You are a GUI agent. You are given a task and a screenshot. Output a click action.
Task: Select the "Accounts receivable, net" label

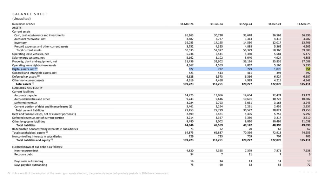click(30, 39)
